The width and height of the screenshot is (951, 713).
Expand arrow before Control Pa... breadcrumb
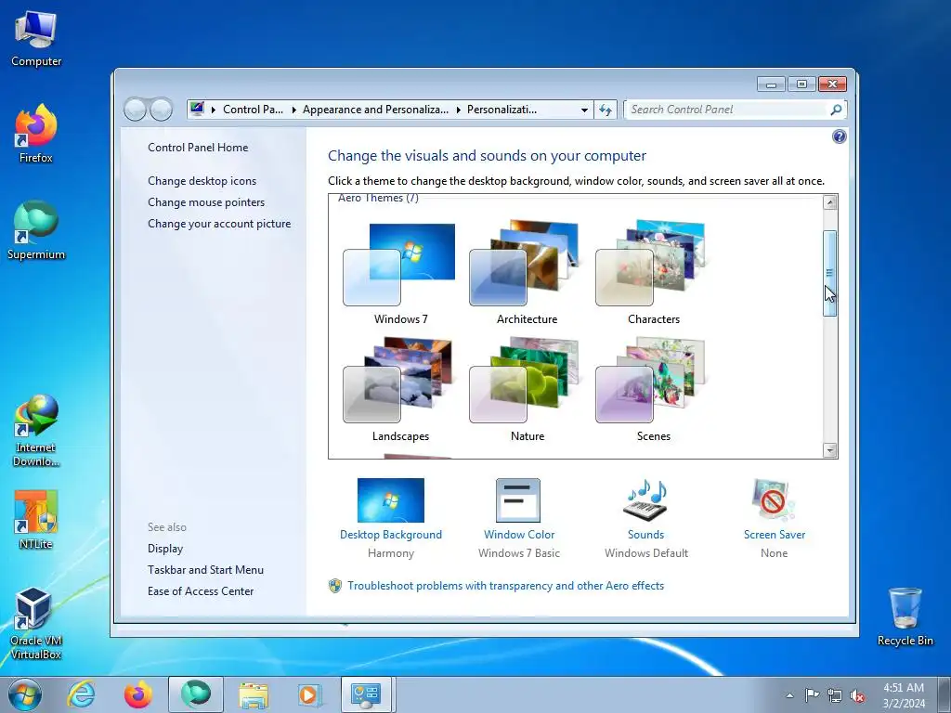click(214, 110)
